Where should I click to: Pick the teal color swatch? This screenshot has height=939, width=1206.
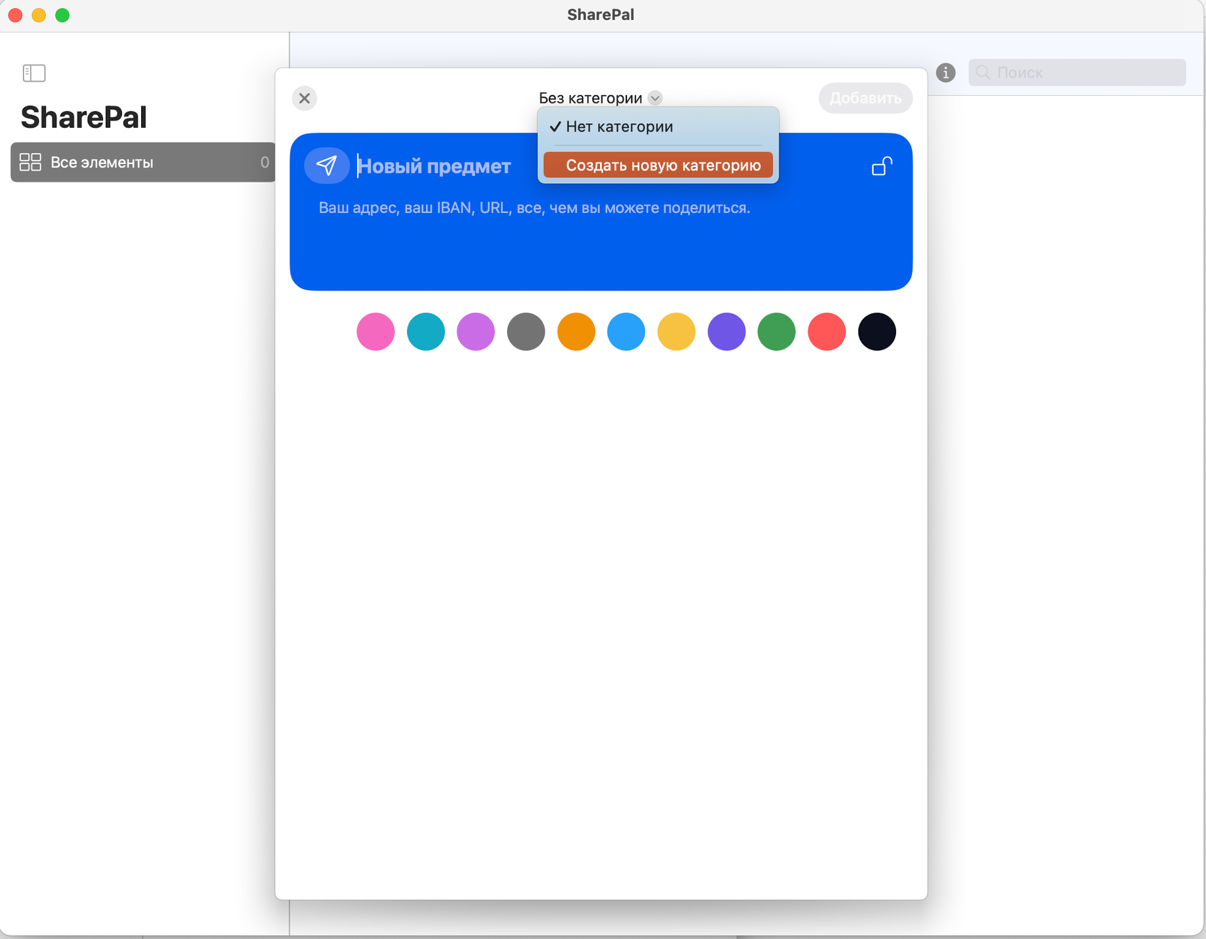pos(426,332)
